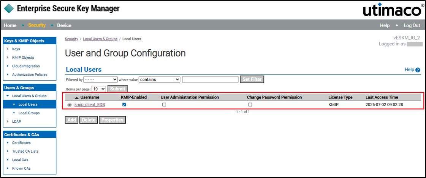This screenshot has height=178, width=426.
Task: Click Help in the top bar
Action: coord(385,25)
